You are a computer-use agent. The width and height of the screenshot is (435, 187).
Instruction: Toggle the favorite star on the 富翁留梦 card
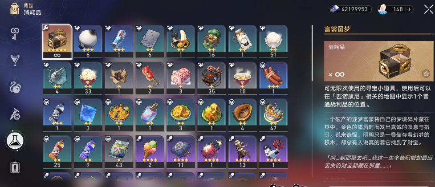426,73
